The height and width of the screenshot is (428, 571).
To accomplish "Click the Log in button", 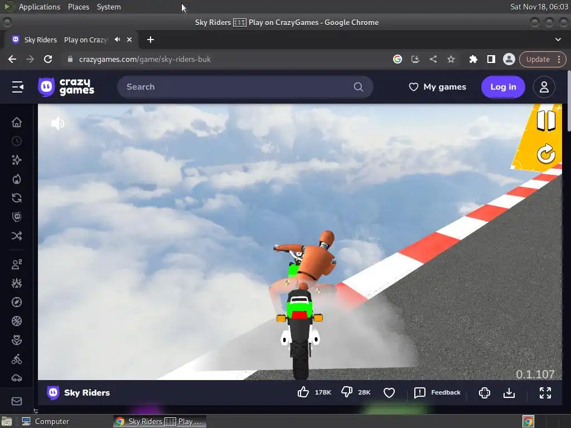I will 503,87.
